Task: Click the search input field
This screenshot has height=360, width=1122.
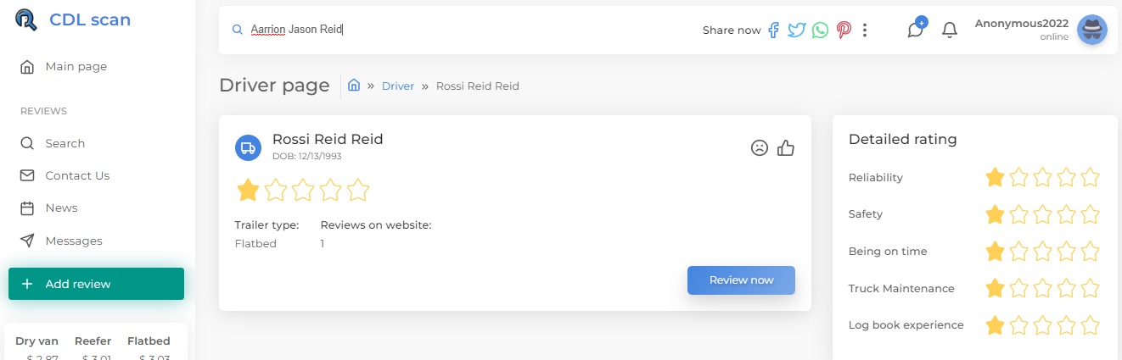Action: tap(467, 30)
